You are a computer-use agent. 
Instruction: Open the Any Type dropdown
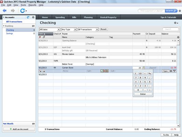69,29
